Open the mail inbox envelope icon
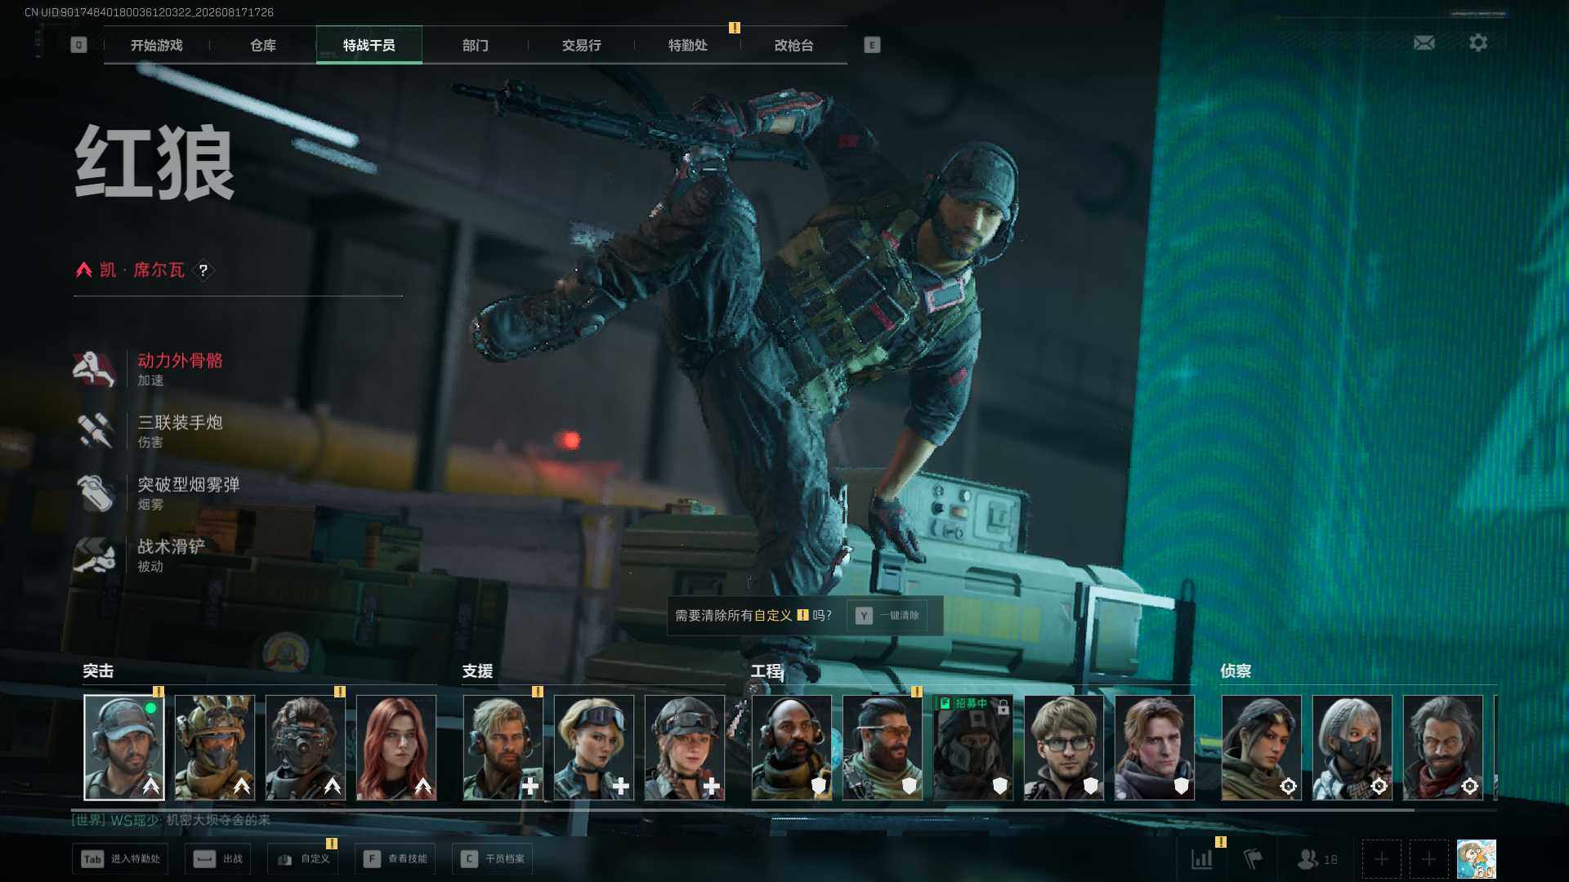This screenshot has height=882, width=1569. (x=1424, y=42)
